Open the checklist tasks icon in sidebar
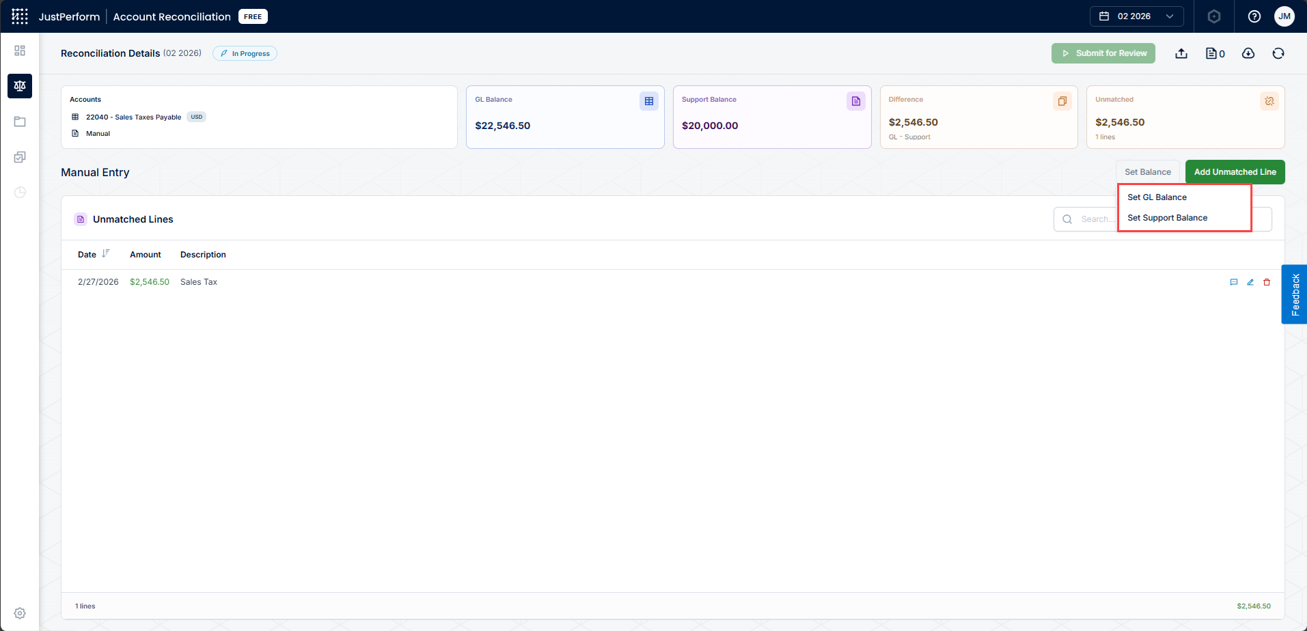Viewport: 1307px width, 631px height. click(20, 157)
